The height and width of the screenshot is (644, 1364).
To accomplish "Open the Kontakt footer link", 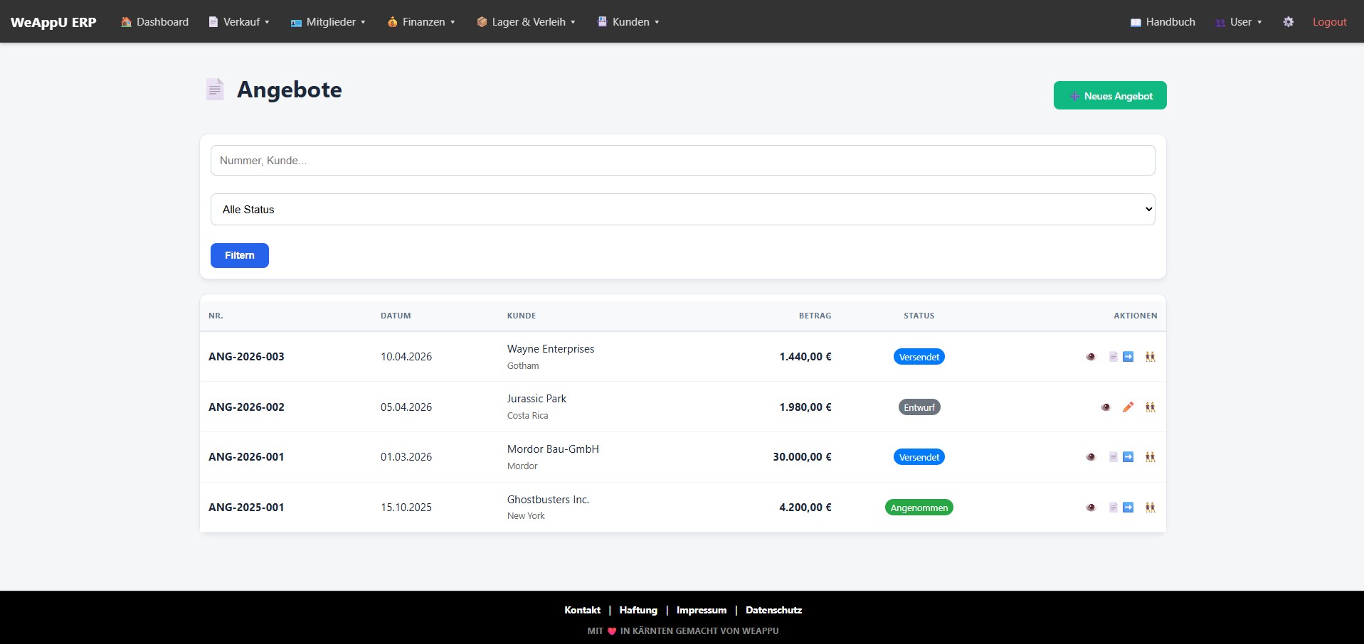I will 582,610.
